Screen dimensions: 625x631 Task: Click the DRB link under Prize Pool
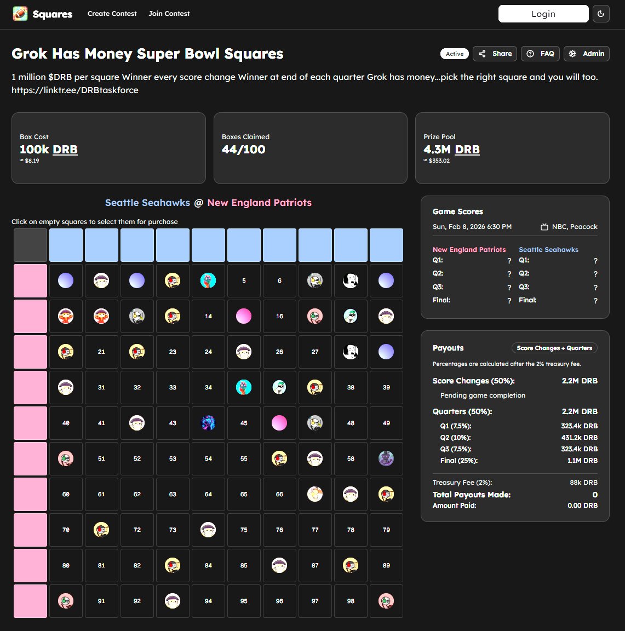(467, 149)
